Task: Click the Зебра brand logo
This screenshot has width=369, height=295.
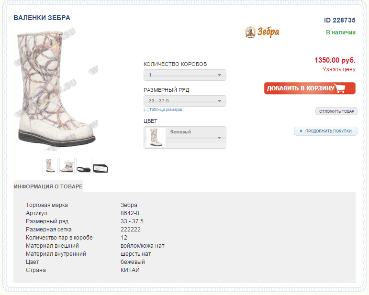Action: point(262,32)
